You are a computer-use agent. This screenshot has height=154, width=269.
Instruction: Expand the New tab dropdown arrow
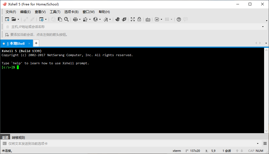tap(162, 20)
